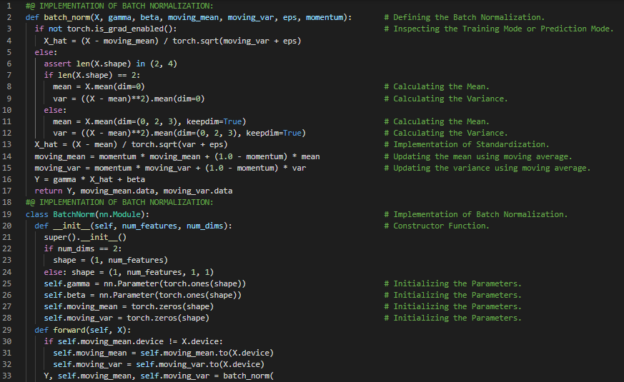Viewport: 624px width, 382px height.
Task: Click 'Updating the mean using moving average' comment
Action: click(482, 156)
